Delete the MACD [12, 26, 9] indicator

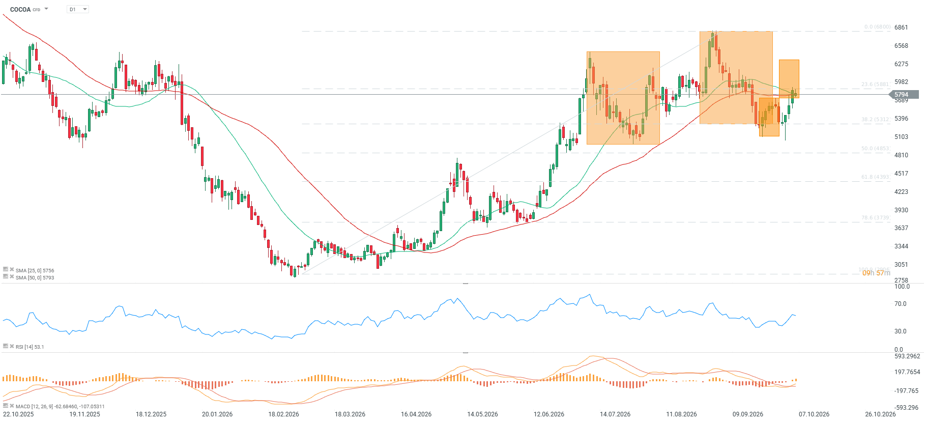click(x=12, y=406)
